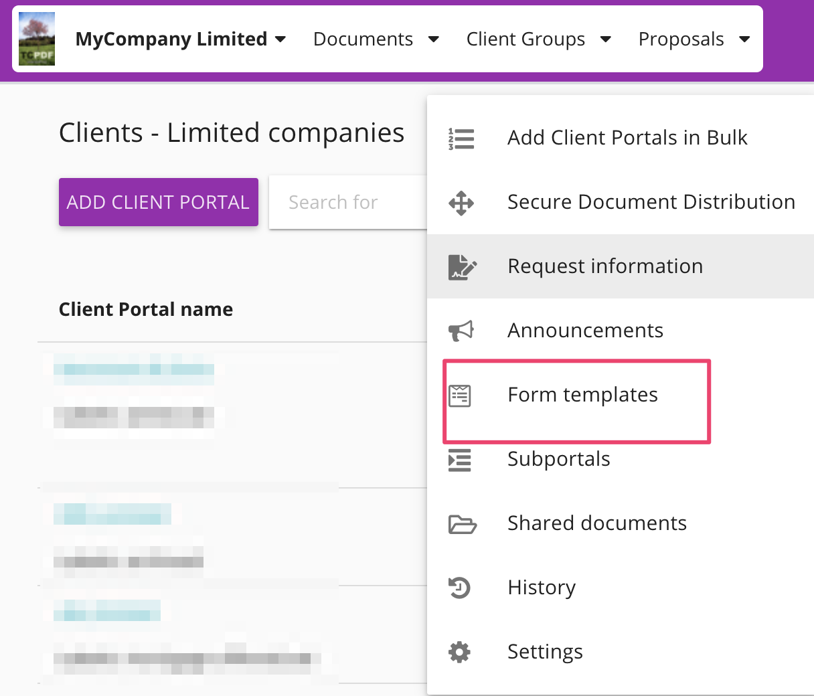The height and width of the screenshot is (696, 814).
Task: Click the company logo thumbnail
Action: (37, 39)
